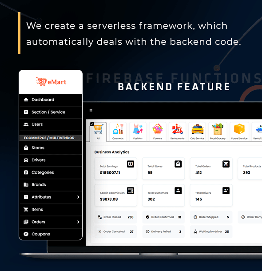Open the Total Products 393 card

pyautogui.click(x=250, y=168)
